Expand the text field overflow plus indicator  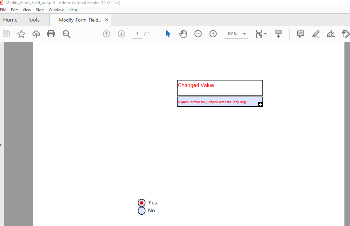pyautogui.click(x=260, y=104)
